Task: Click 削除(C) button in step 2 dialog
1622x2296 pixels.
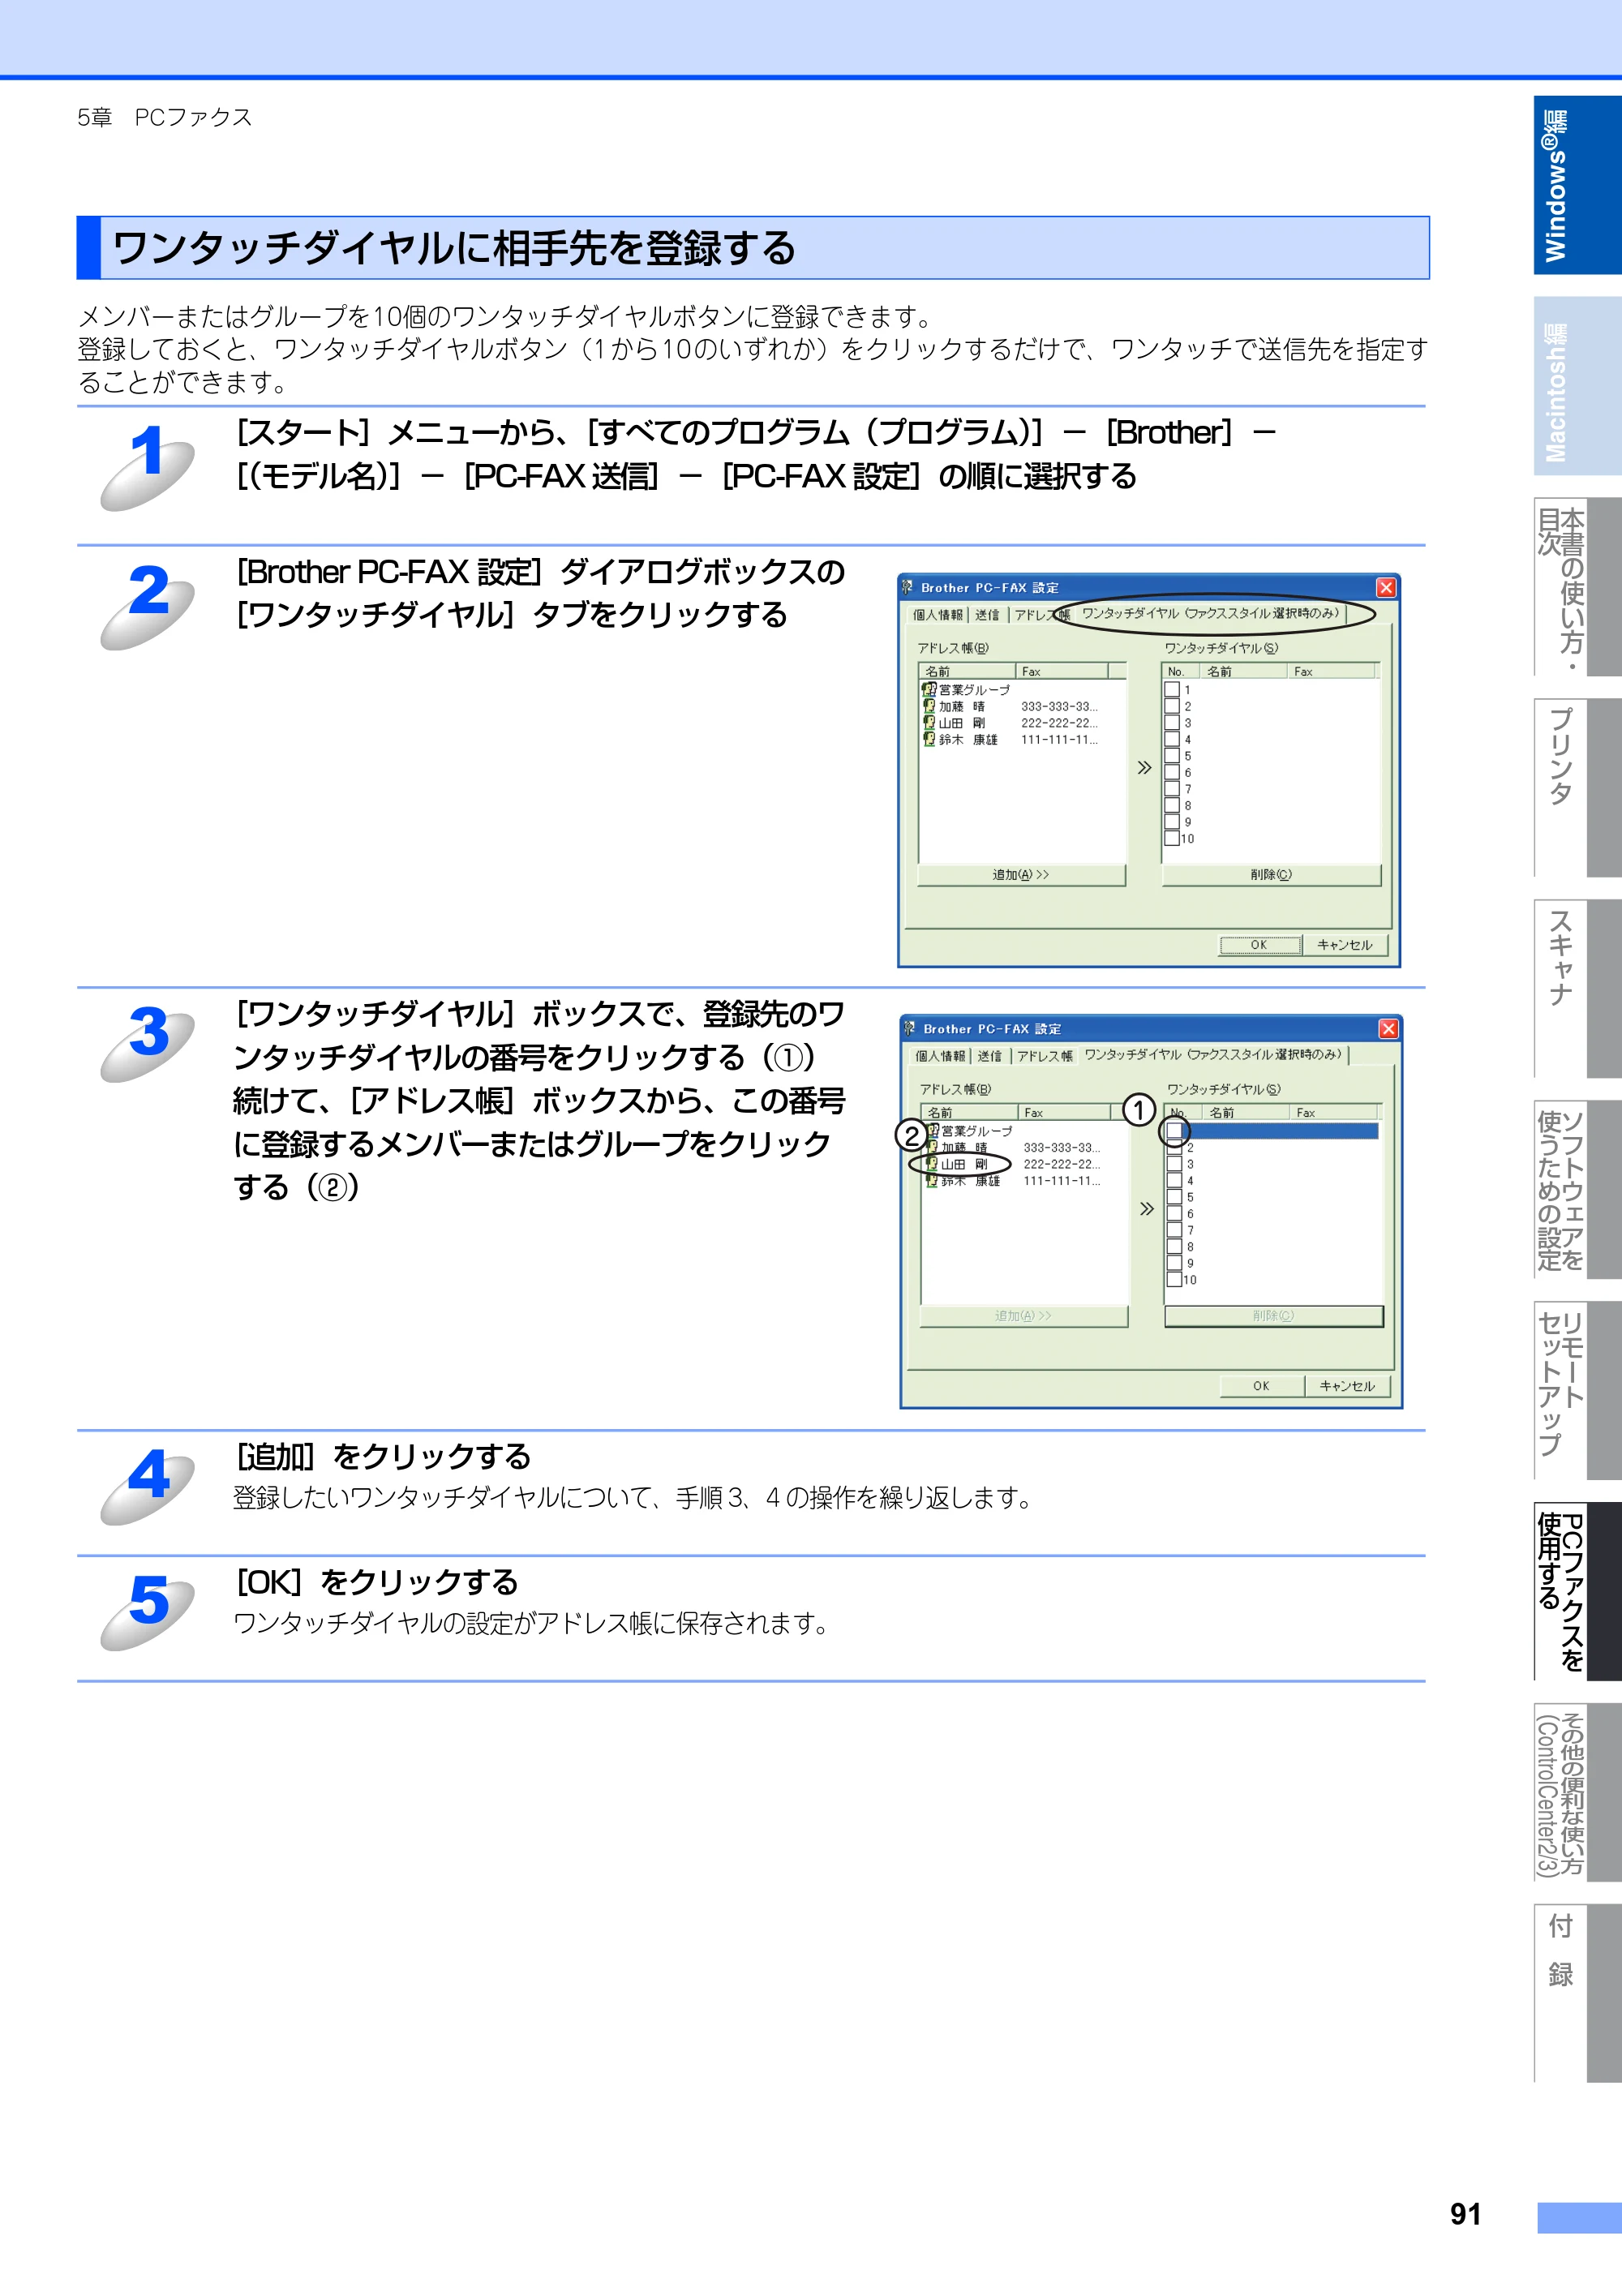Action: point(1271,875)
